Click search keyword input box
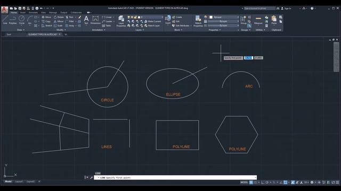Viewport: 341px width, 191px height. pos(259,8)
